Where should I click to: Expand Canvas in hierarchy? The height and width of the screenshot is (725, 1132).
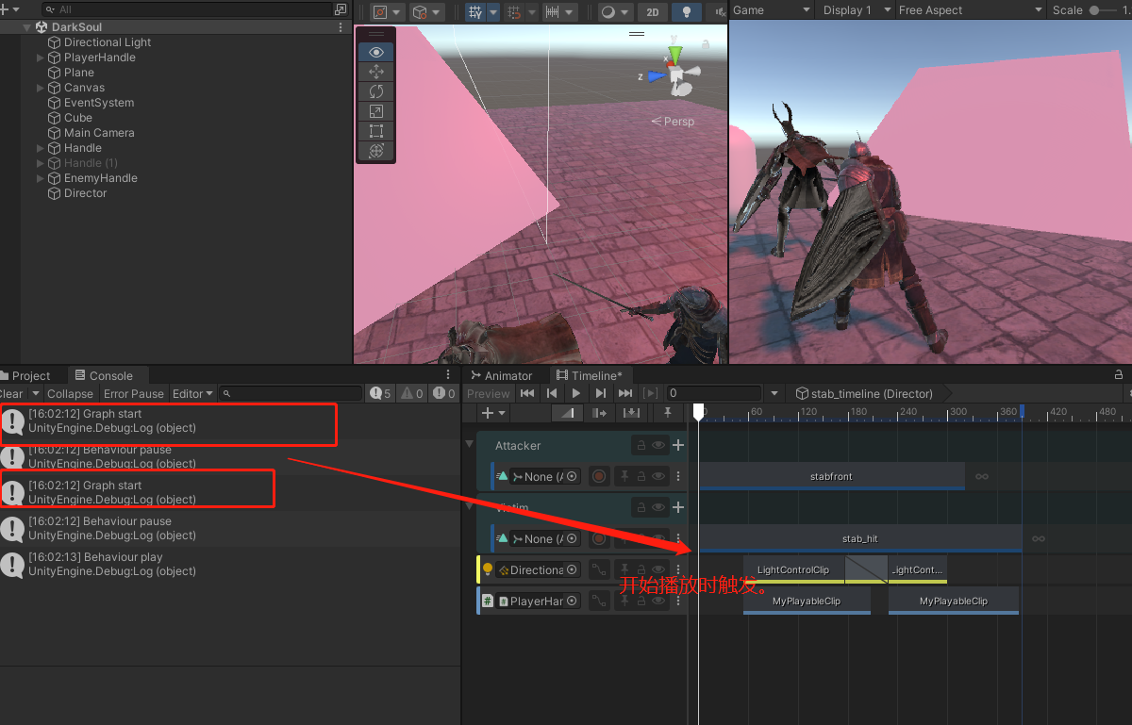[x=41, y=88]
